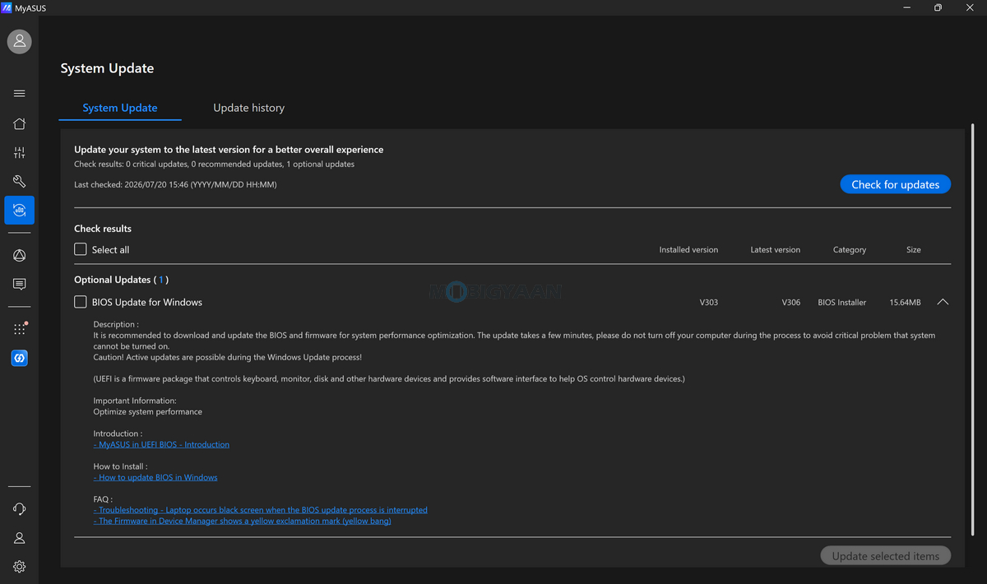This screenshot has width=987, height=584.
Task: Click the Category column header
Action: click(850, 250)
